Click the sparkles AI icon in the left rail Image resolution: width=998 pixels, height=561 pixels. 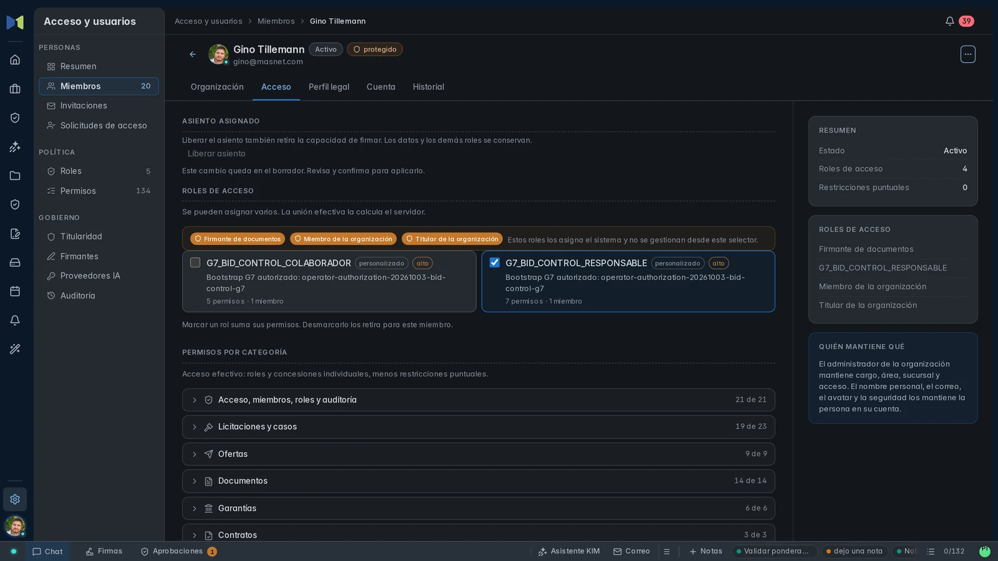click(x=15, y=147)
